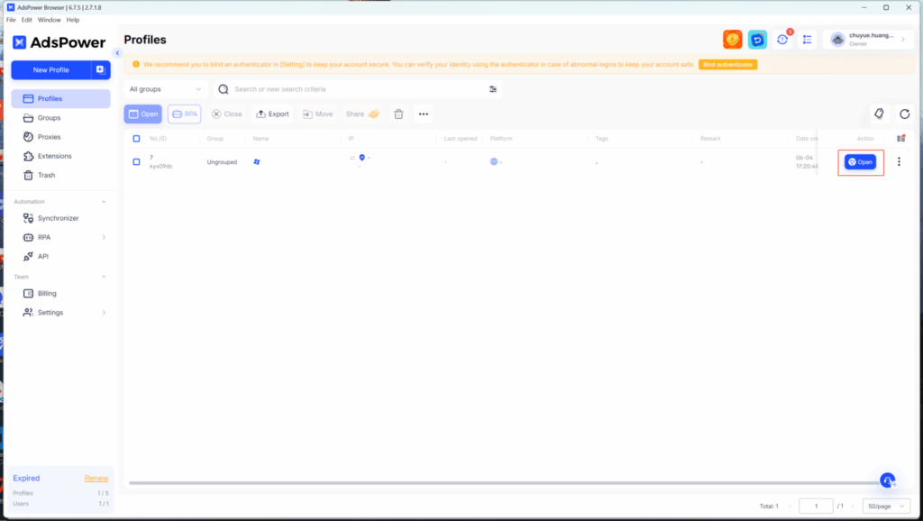This screenshot has width=923, height=521.
Task: Click the IP location pin icon in profile 7's row
Action: (x=362, y=158)
